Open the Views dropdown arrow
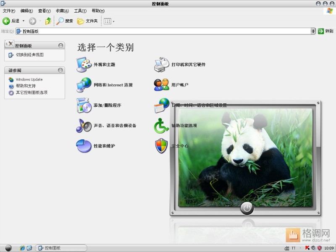 [x=113, y=21]
